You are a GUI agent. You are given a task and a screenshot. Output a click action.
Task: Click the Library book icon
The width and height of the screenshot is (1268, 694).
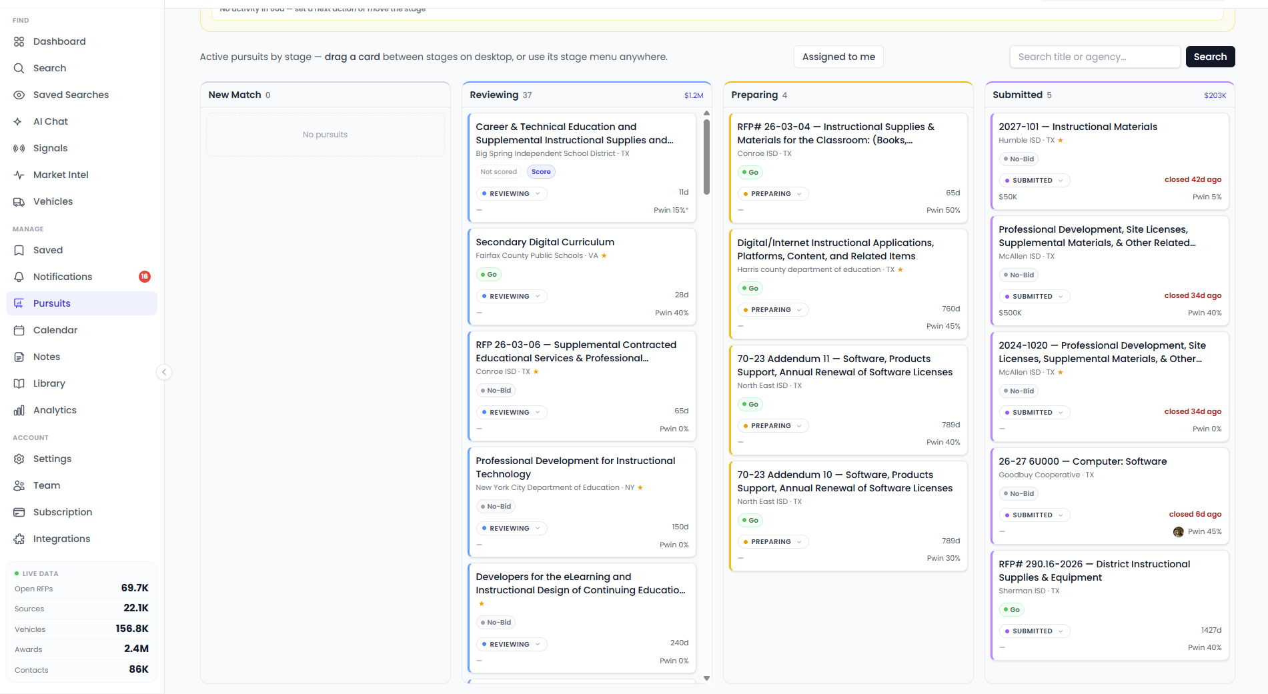(19, 383)
